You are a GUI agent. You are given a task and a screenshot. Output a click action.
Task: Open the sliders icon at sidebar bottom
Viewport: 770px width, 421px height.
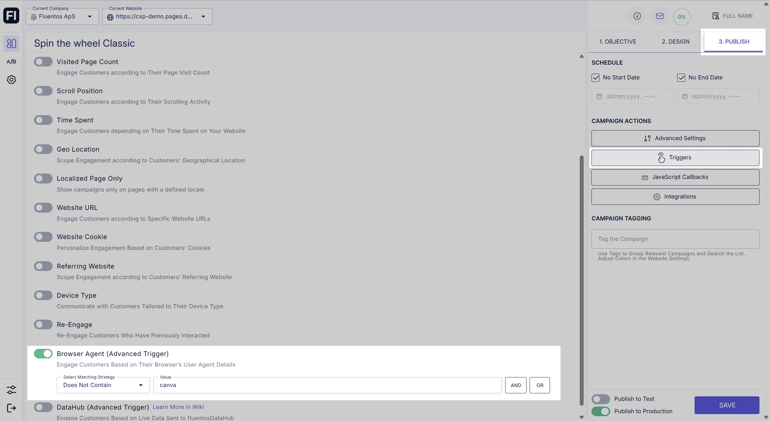click(11, 390)
